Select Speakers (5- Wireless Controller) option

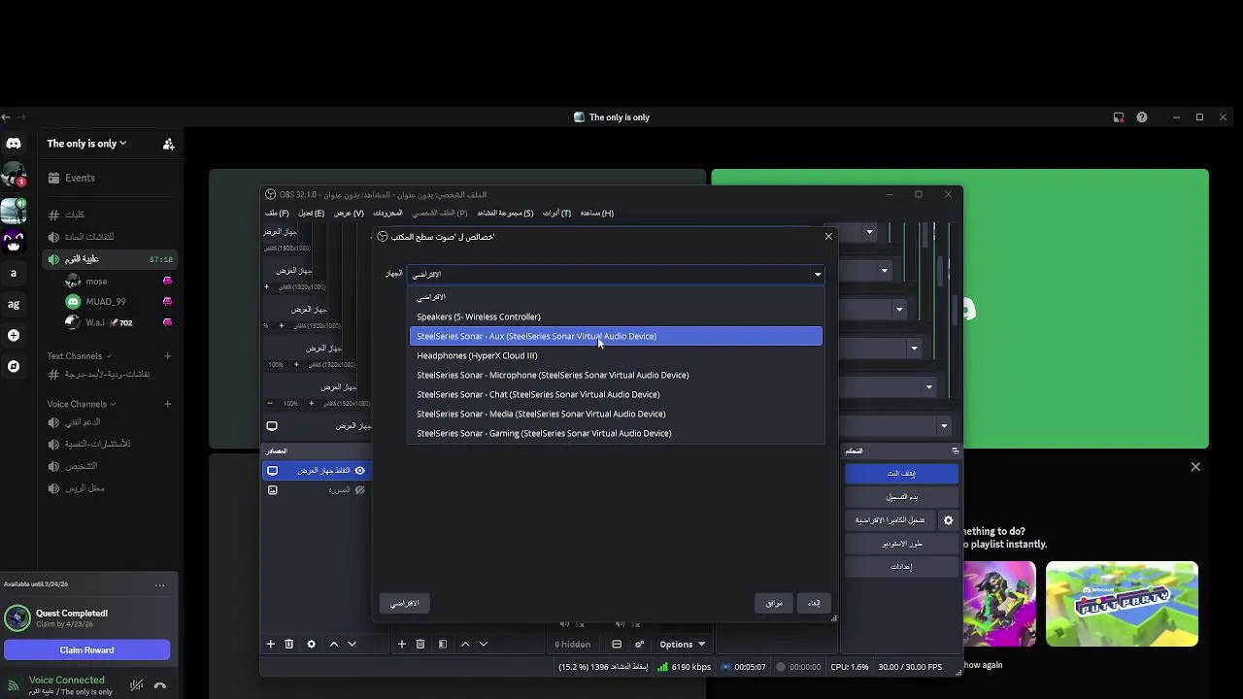[x=616, y=316]
